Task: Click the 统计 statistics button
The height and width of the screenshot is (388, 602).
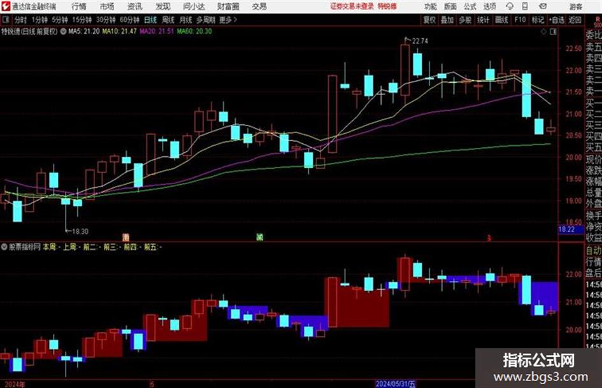Action: pyautogui.click(x=483, y=20)
